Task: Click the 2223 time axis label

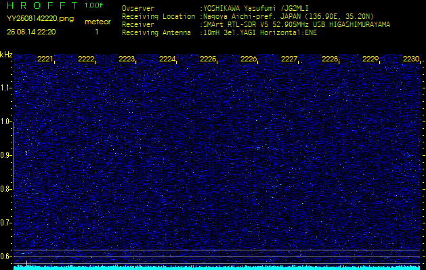Action: (x=127, y=59)
